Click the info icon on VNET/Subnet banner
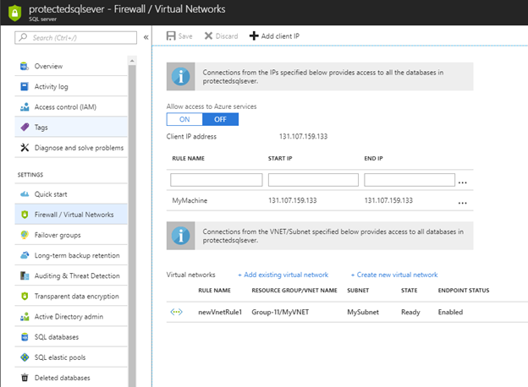 pos(181,236)
